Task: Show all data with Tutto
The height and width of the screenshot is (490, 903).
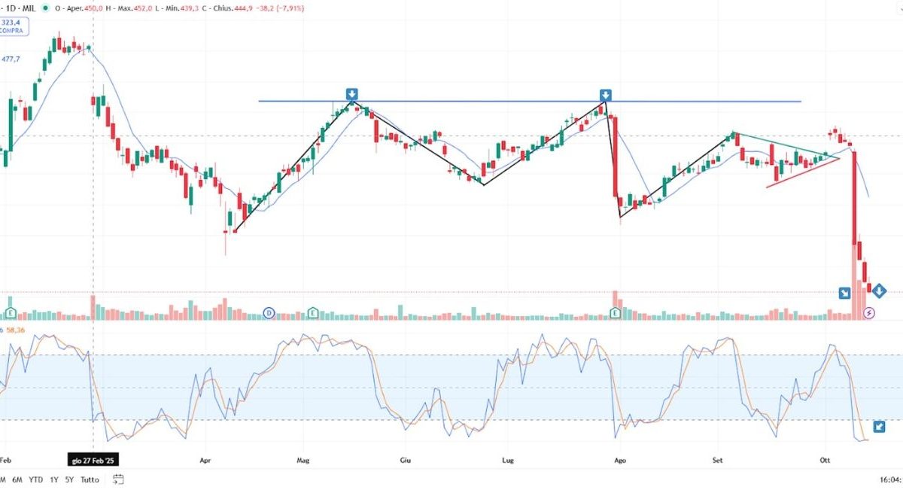Action: [x=90, y=479]
